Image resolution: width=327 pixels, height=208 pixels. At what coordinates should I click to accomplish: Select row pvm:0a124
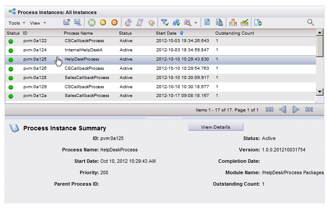point(160,50)
